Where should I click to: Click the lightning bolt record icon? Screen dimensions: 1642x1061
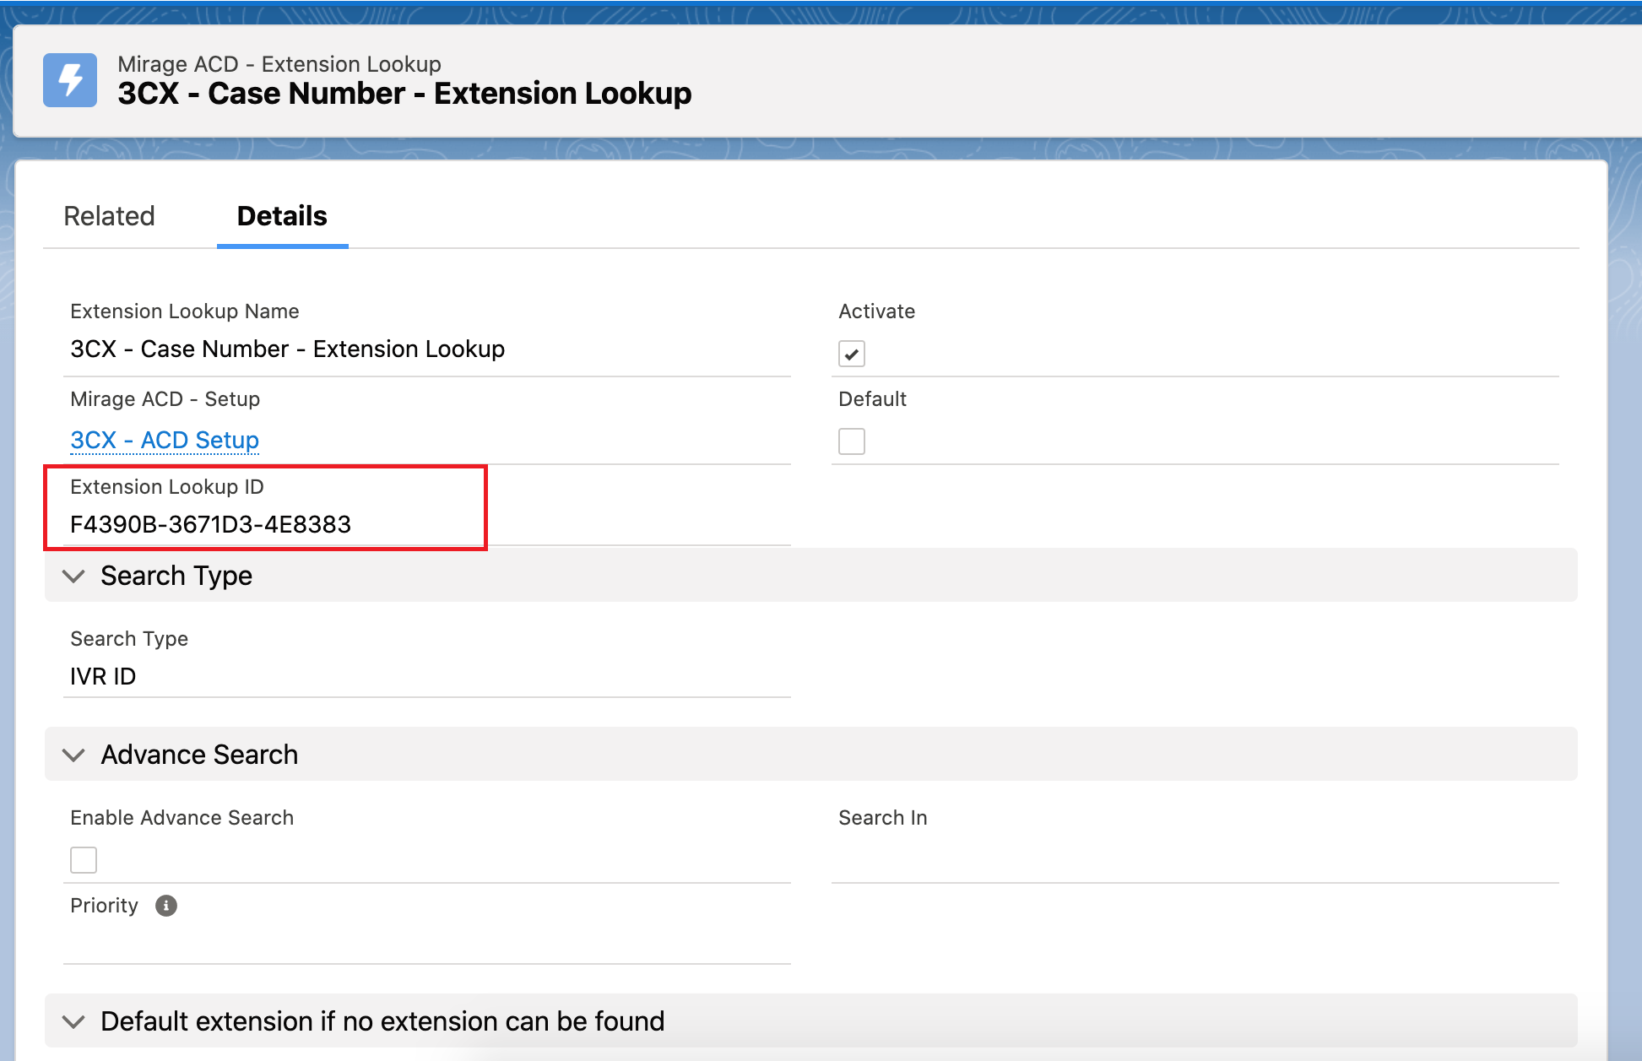[x=70, y=80]
